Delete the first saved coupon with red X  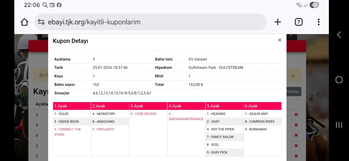coord(296,115)
